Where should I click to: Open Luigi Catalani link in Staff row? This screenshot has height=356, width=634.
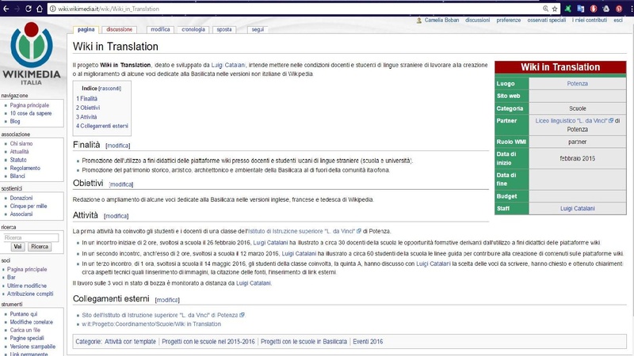[577, 209]
